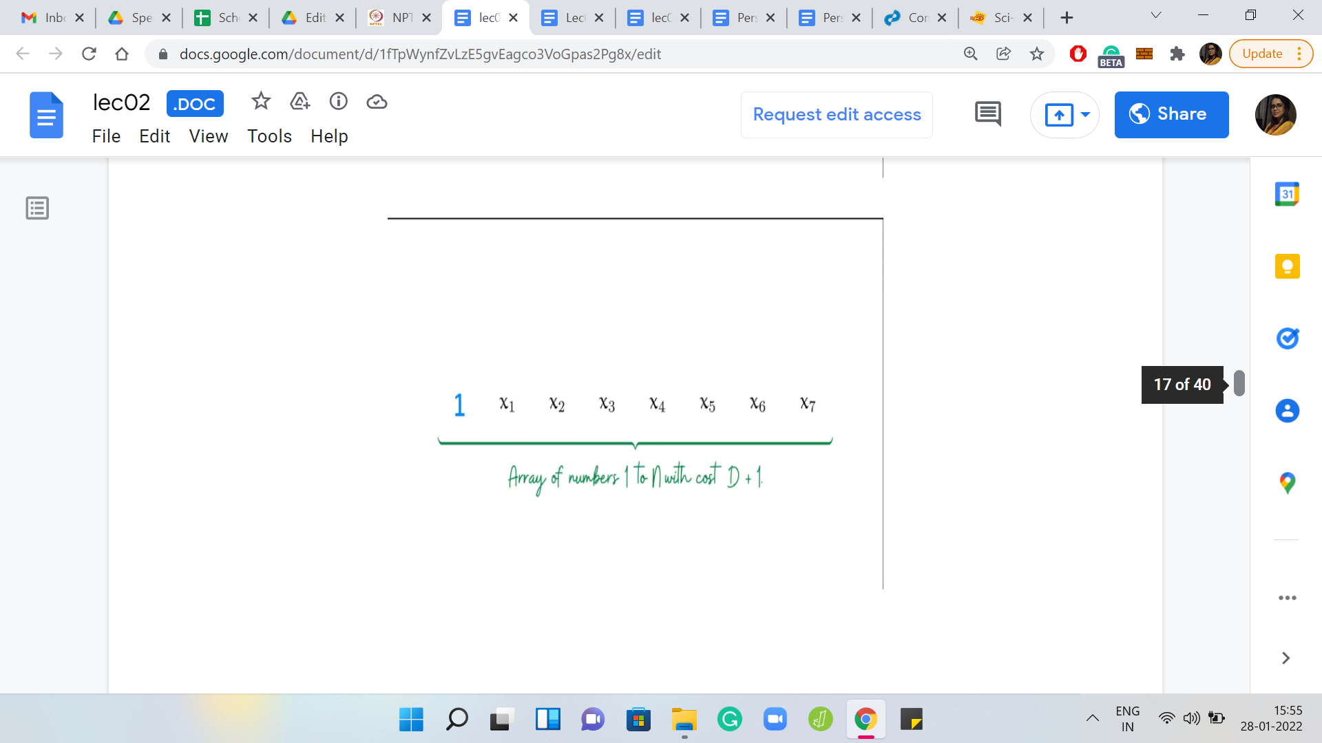Open Google Tasks side panel

point(1287,338)
